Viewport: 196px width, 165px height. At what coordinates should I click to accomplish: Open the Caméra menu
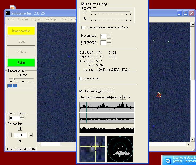click(23, 19)
